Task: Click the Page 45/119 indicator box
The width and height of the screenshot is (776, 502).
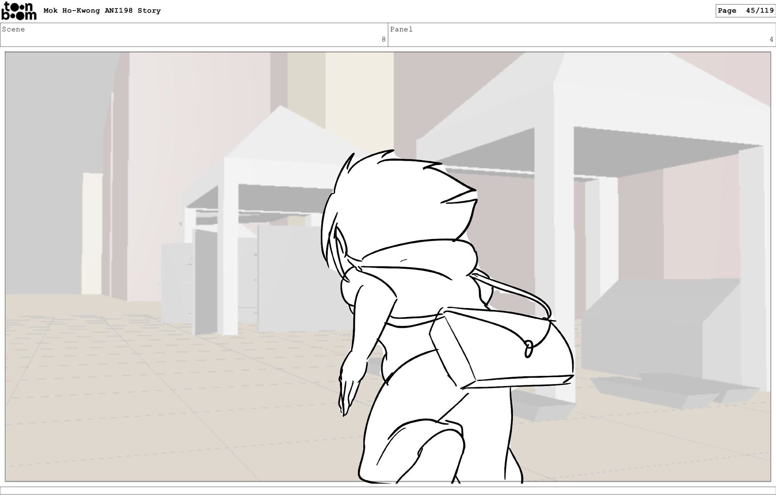Action: pos(745,11)
